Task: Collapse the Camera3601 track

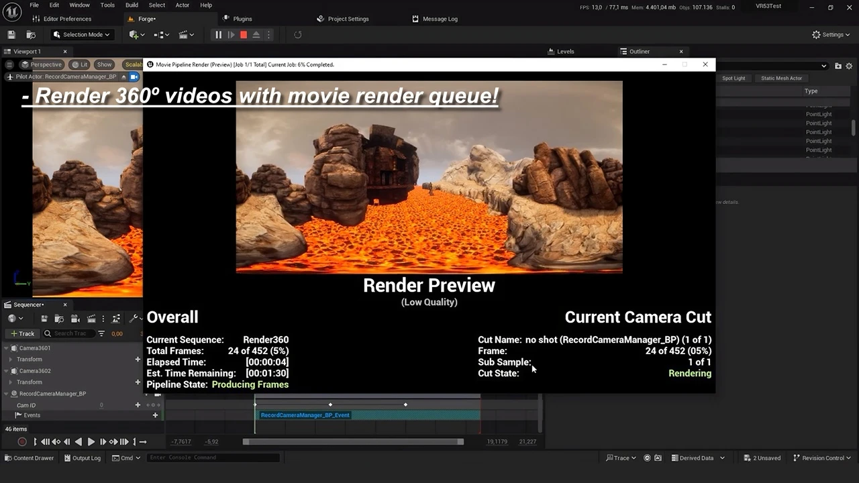Action: (x=7, y=348)
